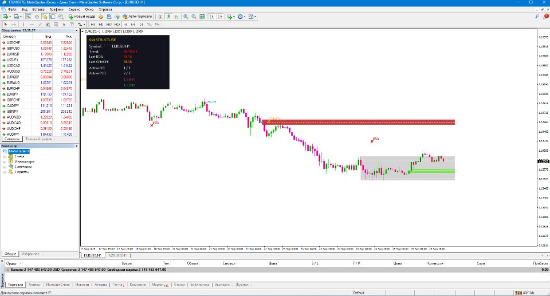The height and width of the screenshot is (296, 550).
Task: Open the Файл menu
Action: pos(12,10)
